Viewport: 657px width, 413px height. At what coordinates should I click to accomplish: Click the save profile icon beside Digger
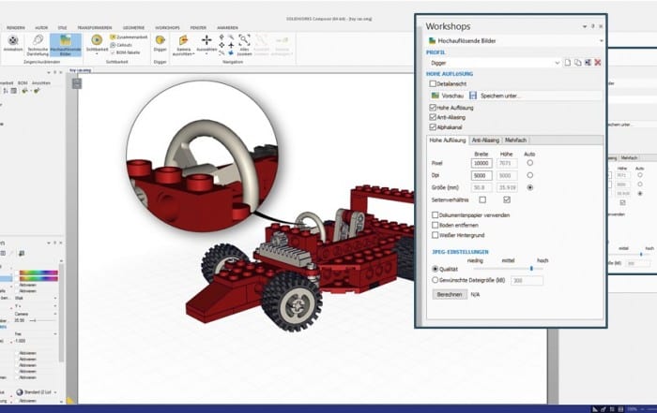[588, 63]
